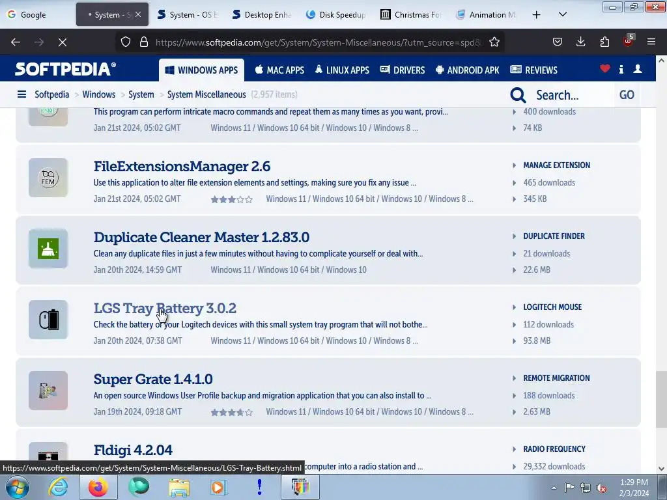Select the Mac Apps tab
Image resolution: width=667 pixels, height=500 pixels.
tap(279, 70)
